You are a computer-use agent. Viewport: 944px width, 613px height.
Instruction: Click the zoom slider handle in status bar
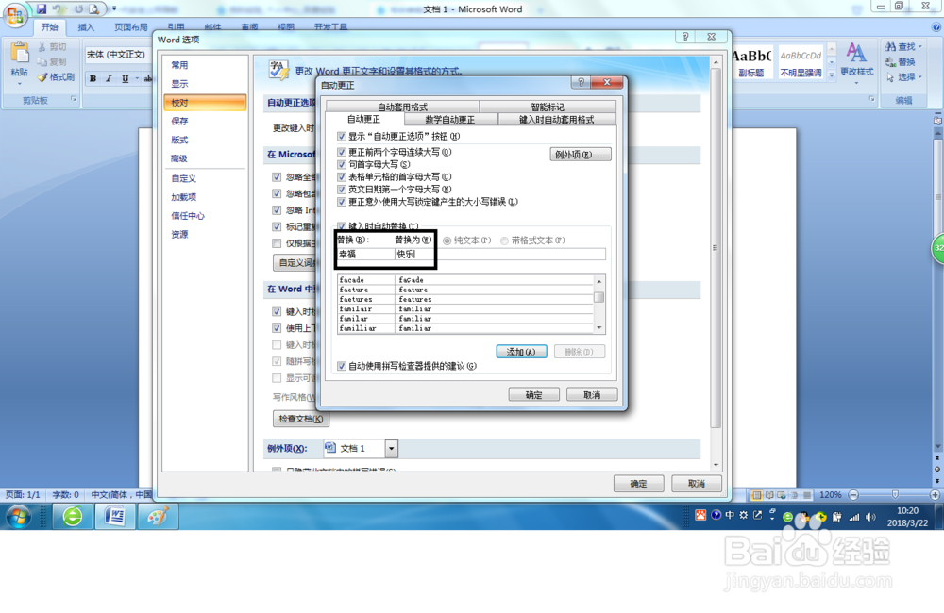[x=895, y=494]
